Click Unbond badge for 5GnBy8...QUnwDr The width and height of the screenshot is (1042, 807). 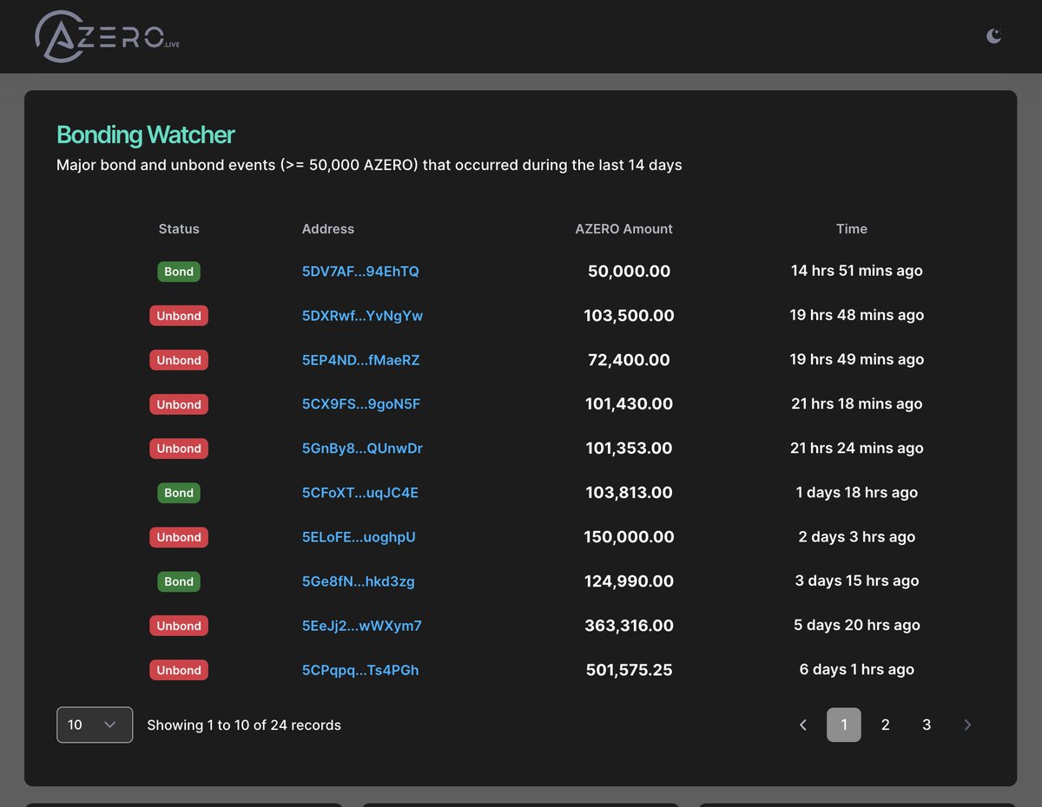pyautogui.click(x=179, y=449)
